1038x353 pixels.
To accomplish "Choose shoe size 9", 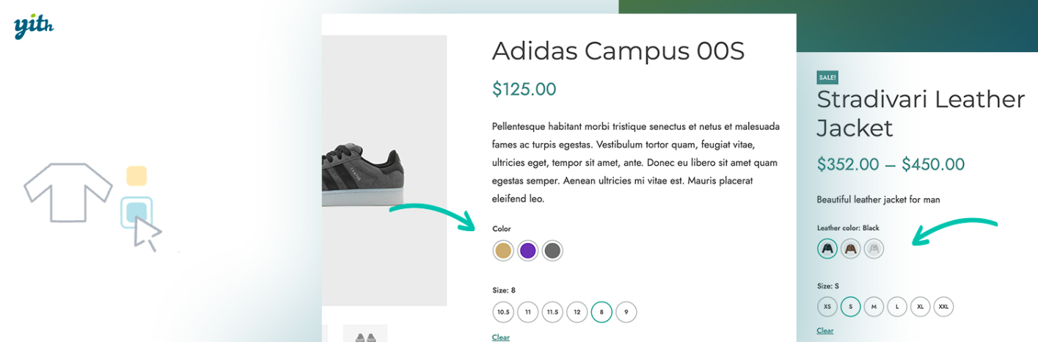I will [626, 312].
